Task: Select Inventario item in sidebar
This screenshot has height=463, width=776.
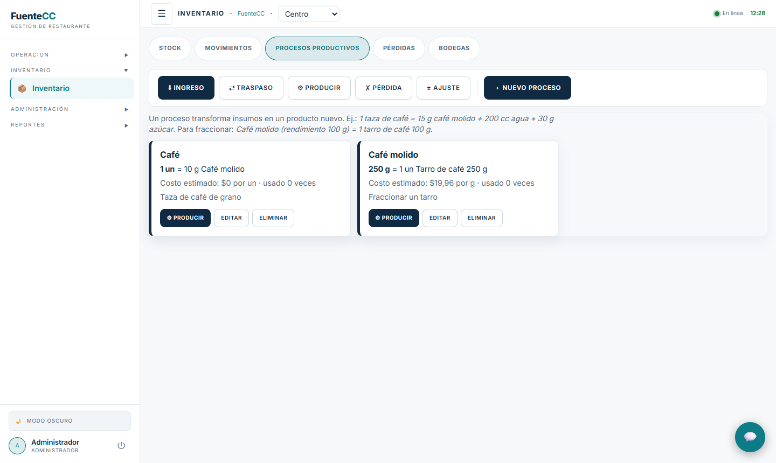Action: click(72, 88)
